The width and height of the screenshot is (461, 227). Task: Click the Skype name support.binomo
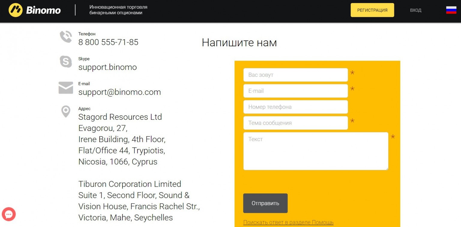107,67
